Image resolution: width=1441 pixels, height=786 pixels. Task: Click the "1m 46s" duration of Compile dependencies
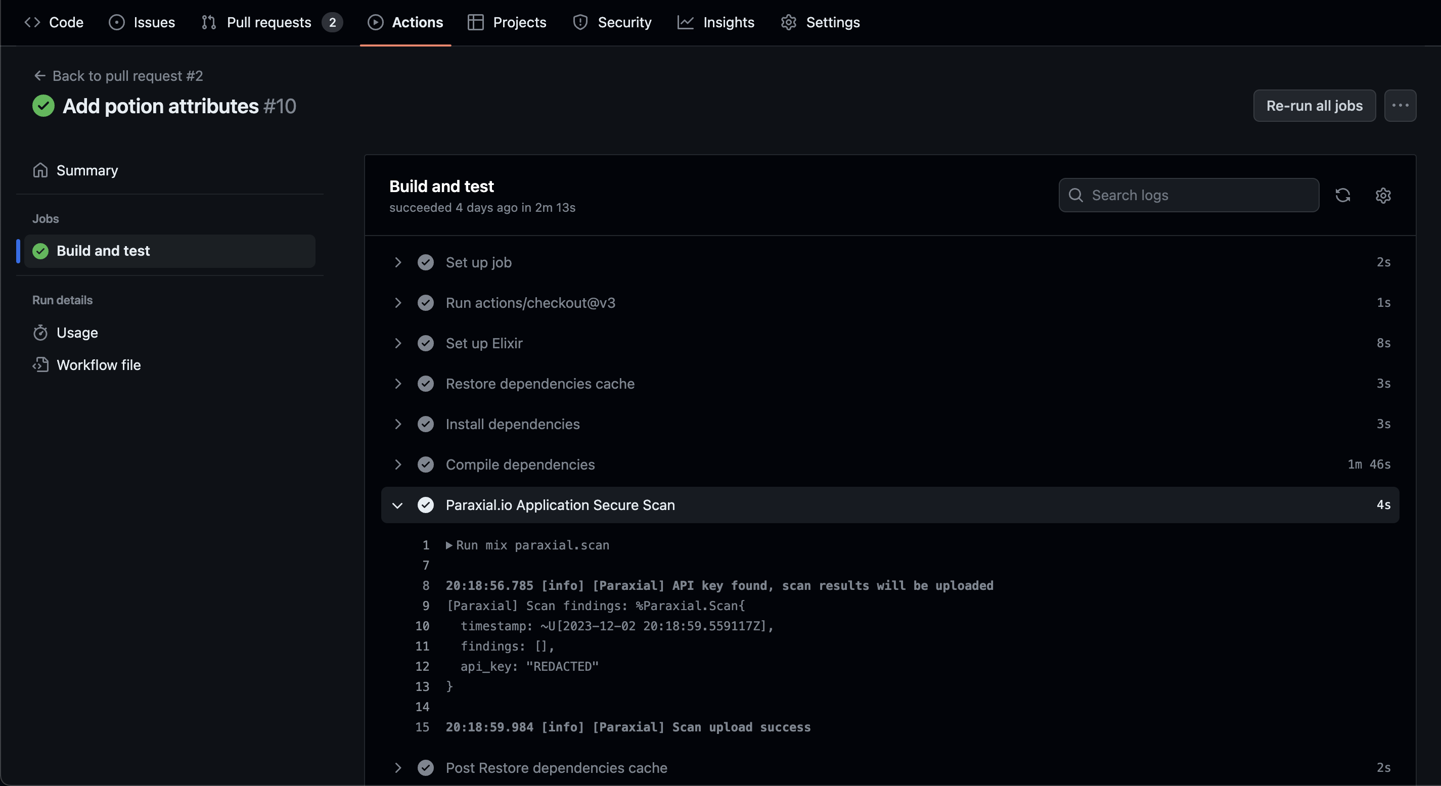click(x=1369, y=464)
